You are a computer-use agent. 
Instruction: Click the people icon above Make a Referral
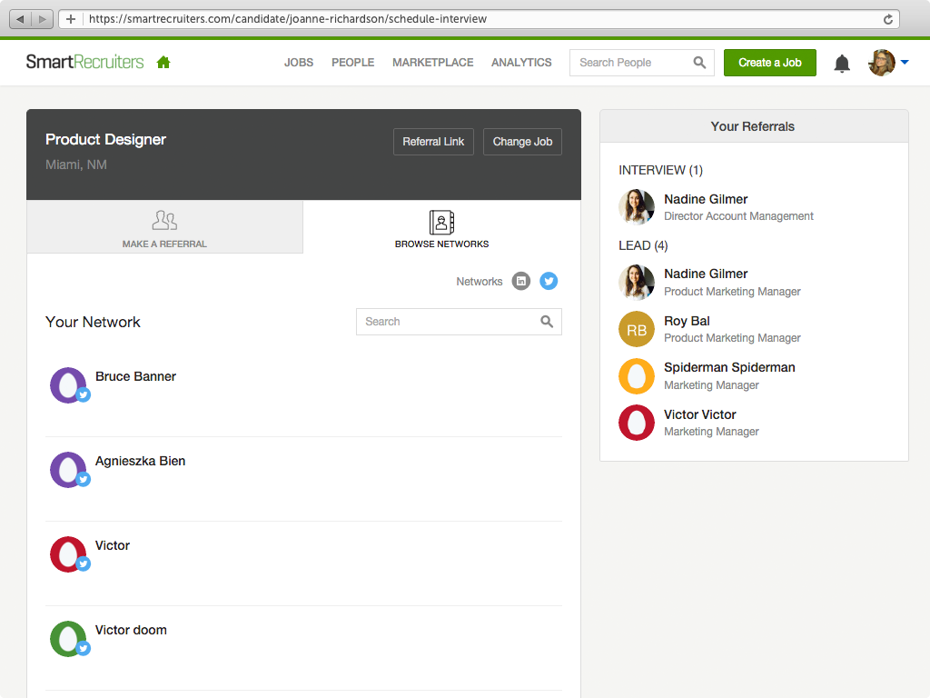coord(163,220)
